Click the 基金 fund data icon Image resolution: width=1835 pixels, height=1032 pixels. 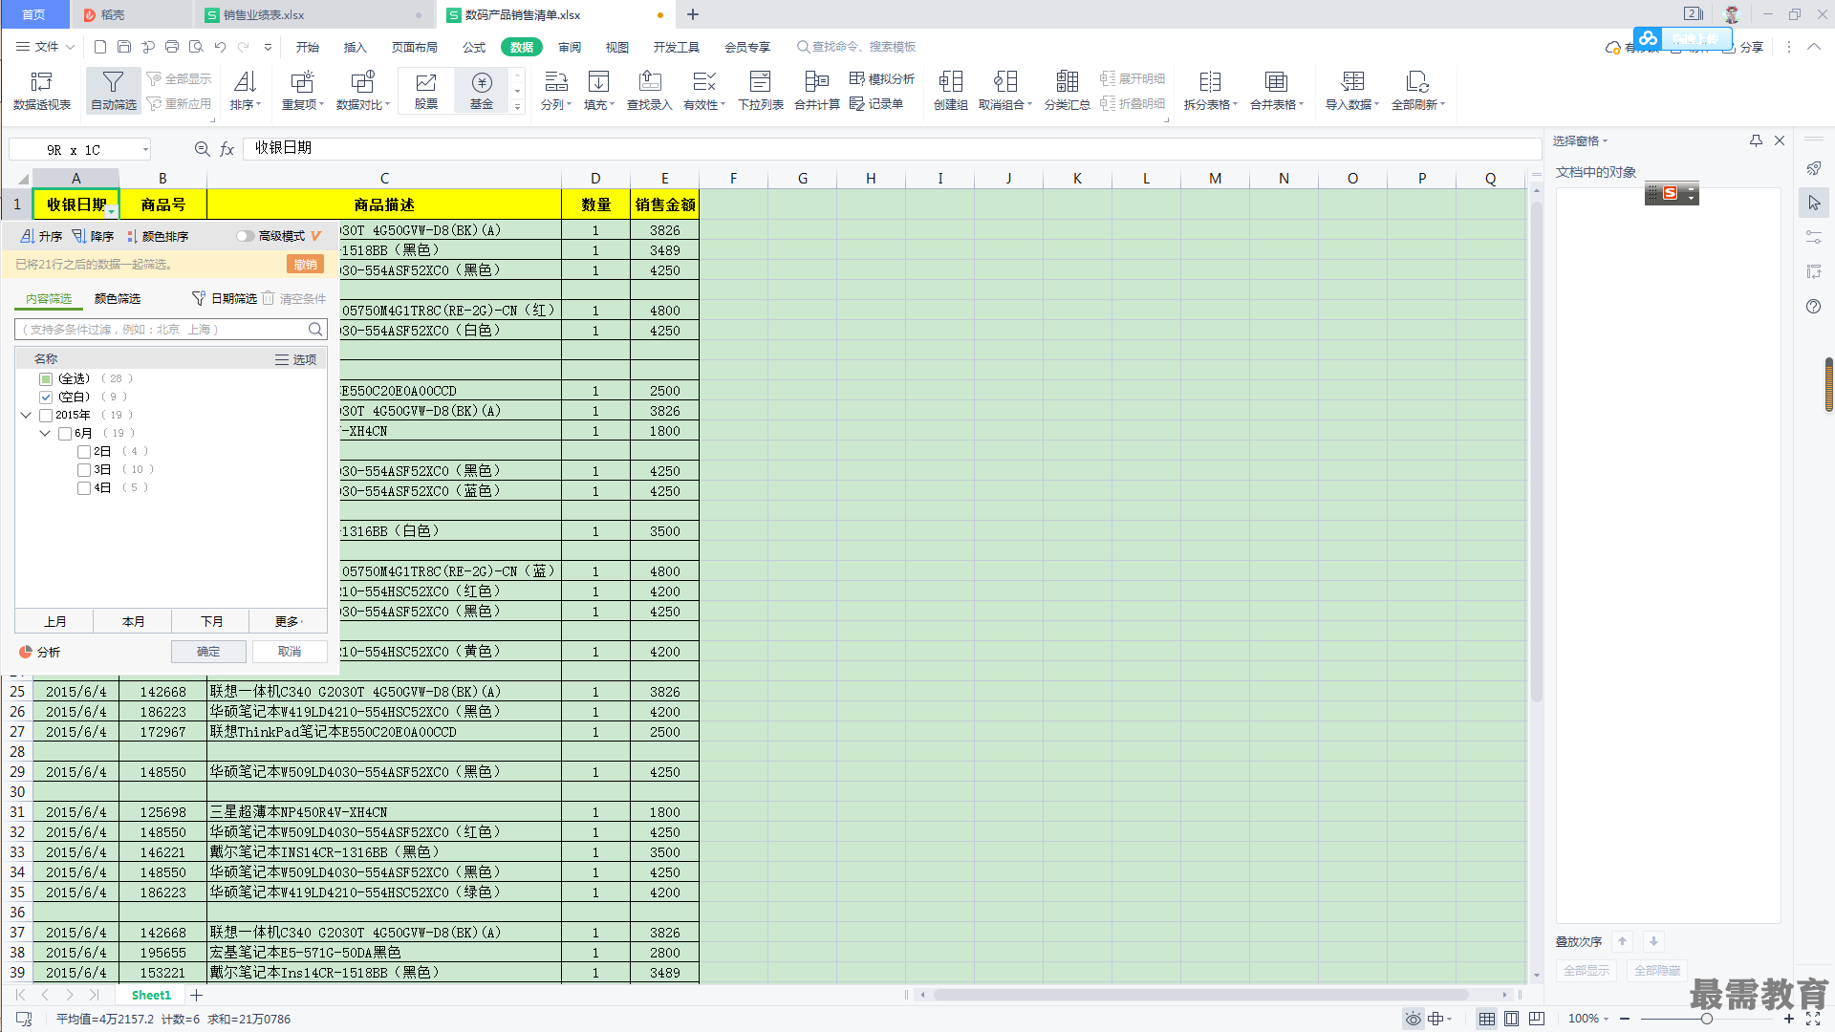(x=482, y=91)
